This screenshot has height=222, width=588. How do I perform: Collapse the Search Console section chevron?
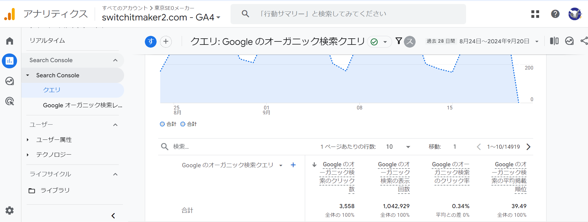click(x=115, y=60)
